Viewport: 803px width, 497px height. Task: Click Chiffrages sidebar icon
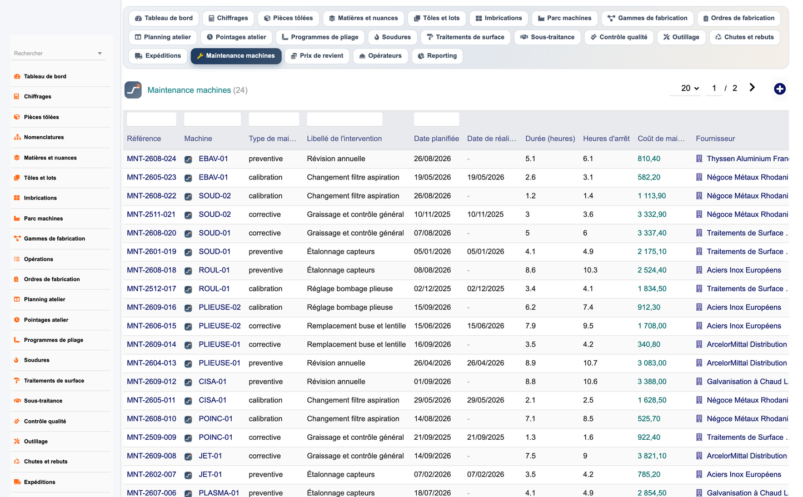[x=17, y=97]
